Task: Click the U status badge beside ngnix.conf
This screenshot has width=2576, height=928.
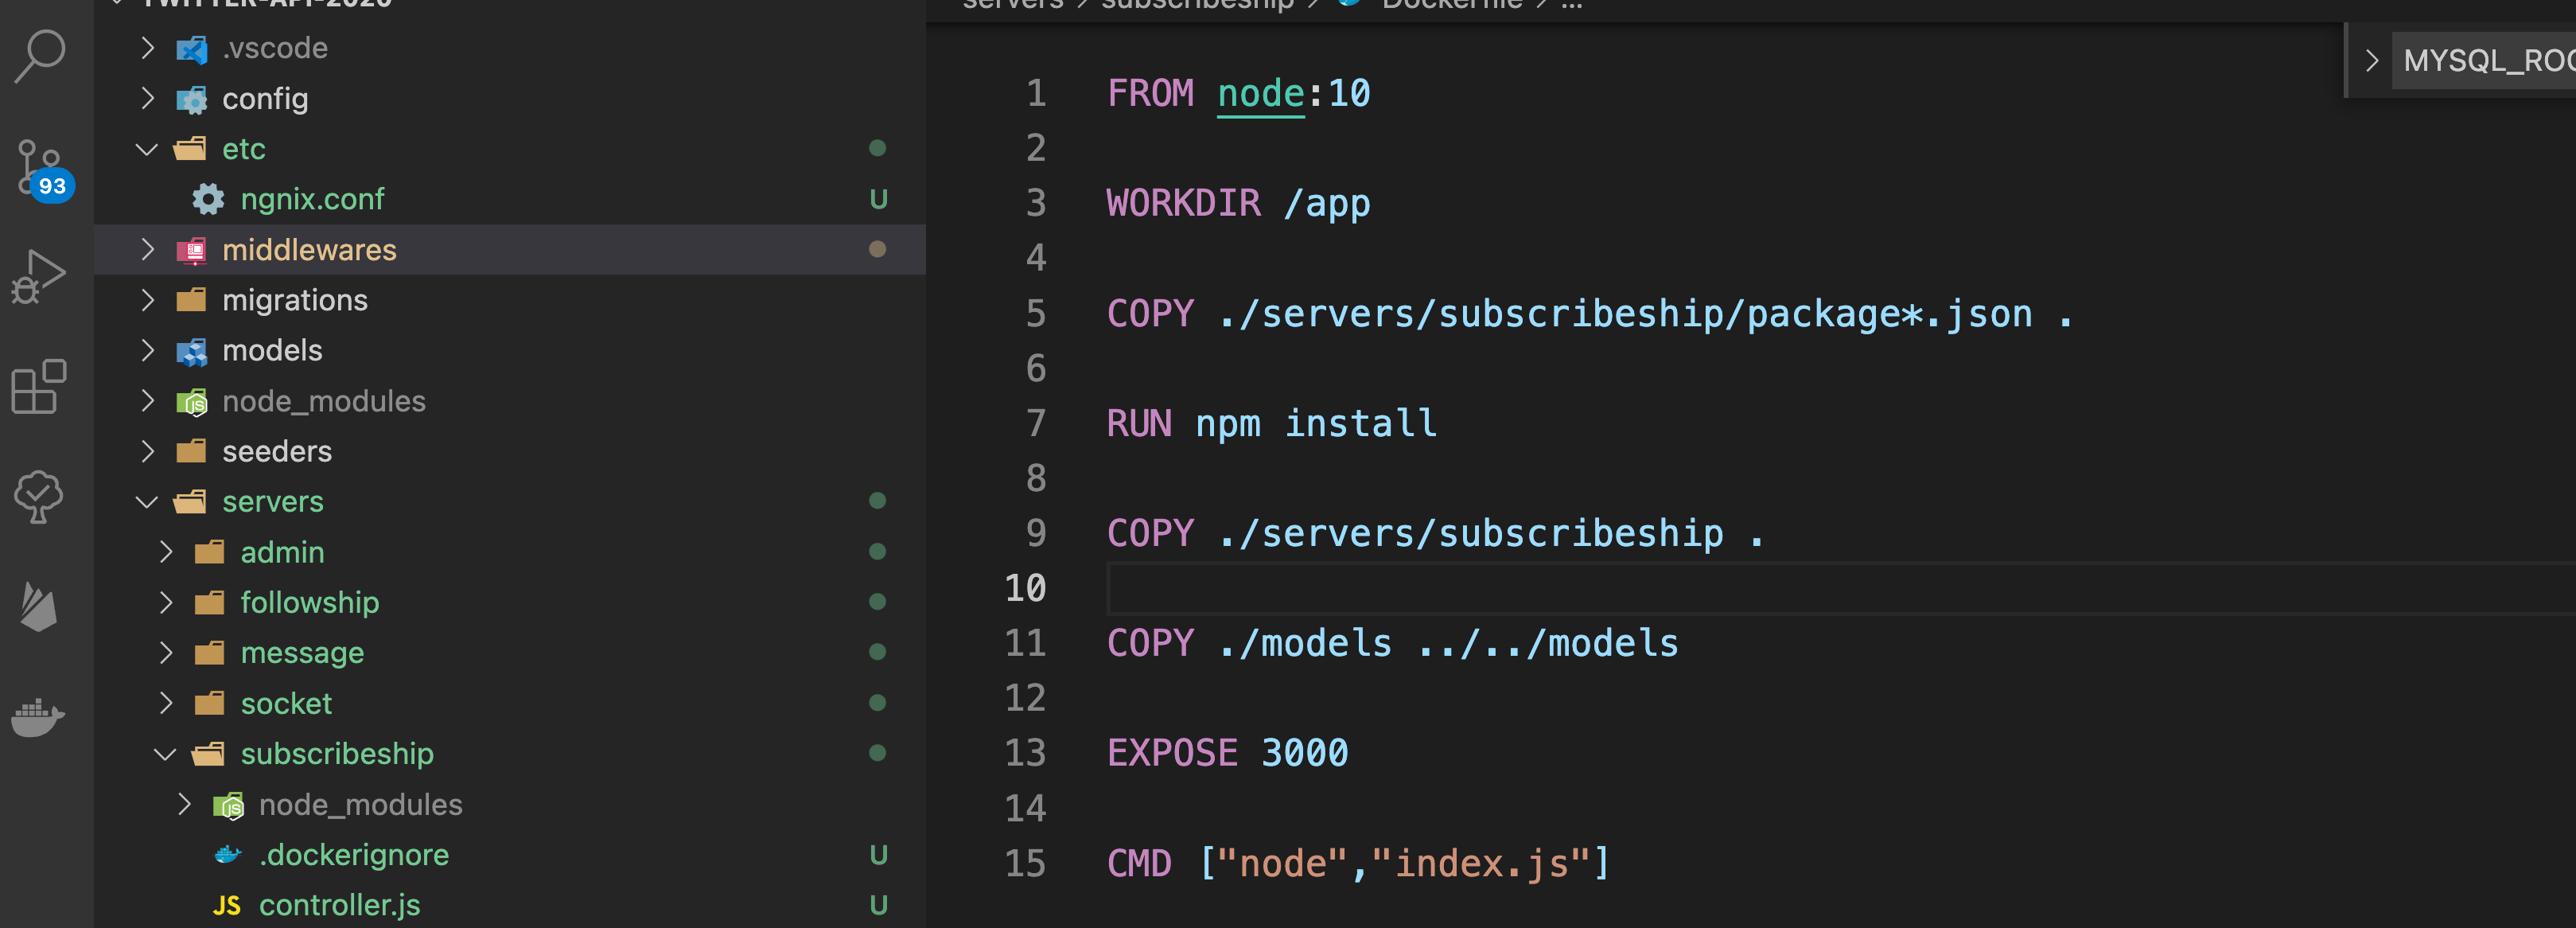Action: tap(878, 200)
